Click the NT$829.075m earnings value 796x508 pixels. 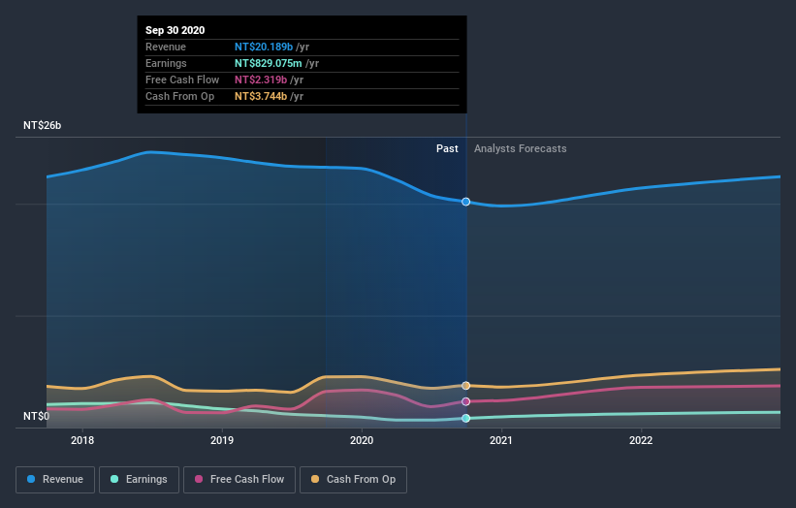[x=268, y=63]
